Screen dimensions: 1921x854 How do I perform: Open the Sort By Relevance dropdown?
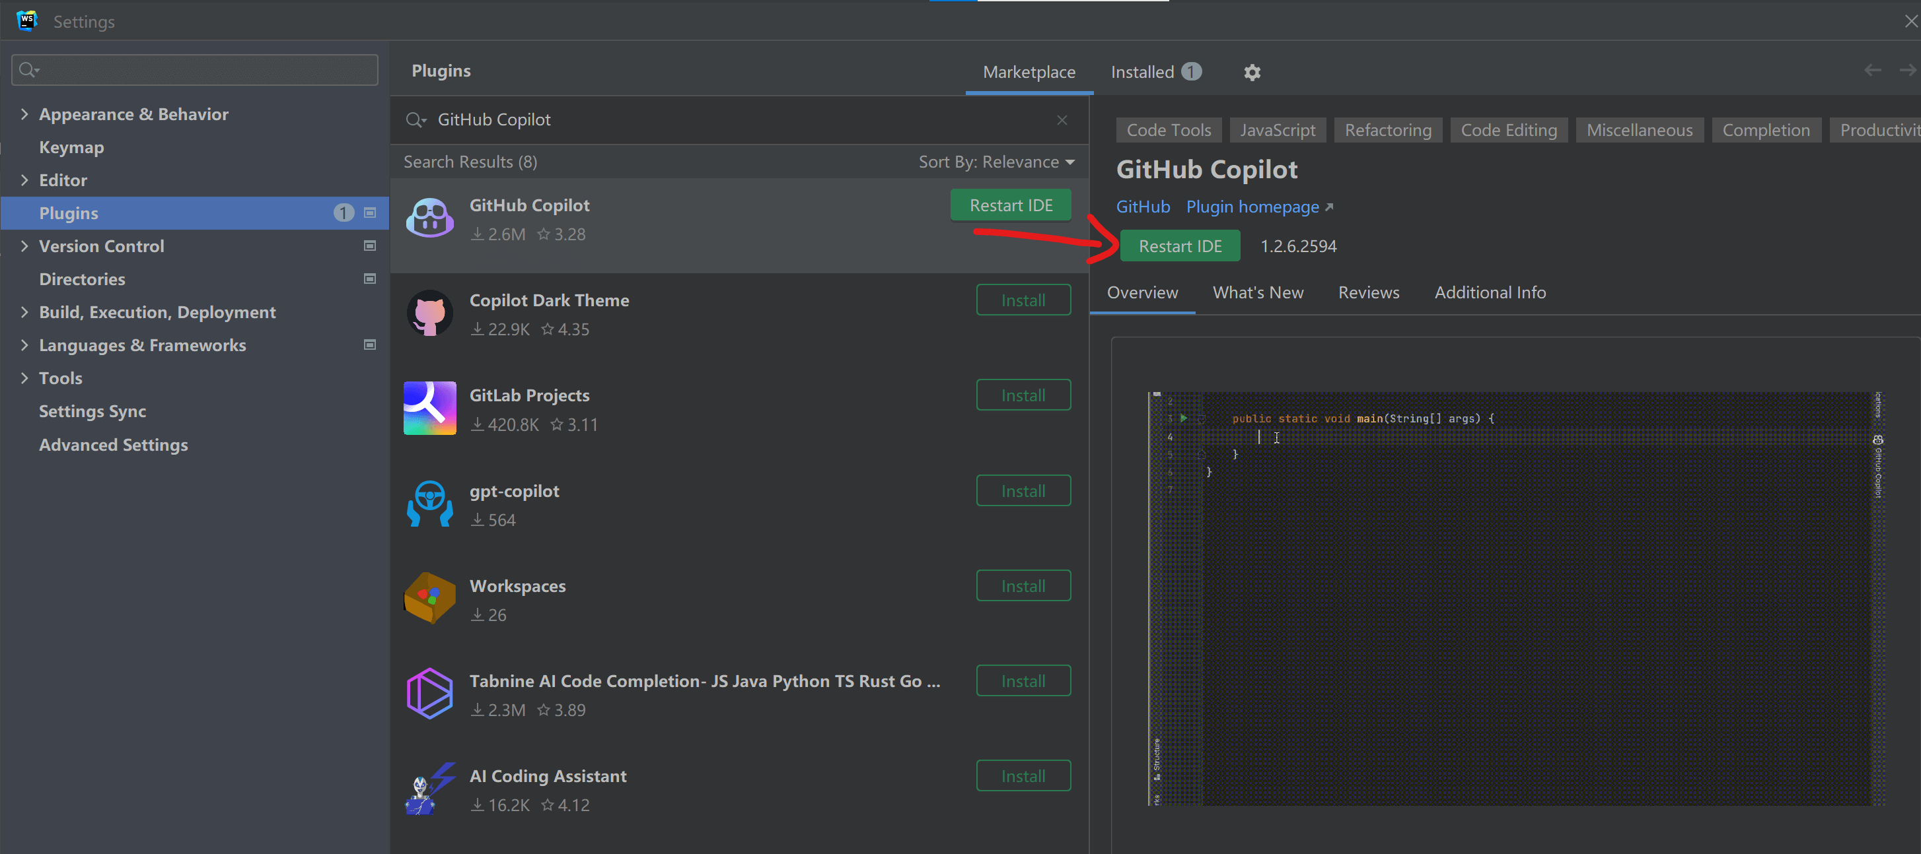[996, 162]
